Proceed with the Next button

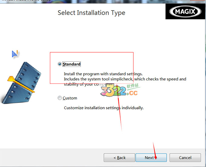tap(151, 158)
